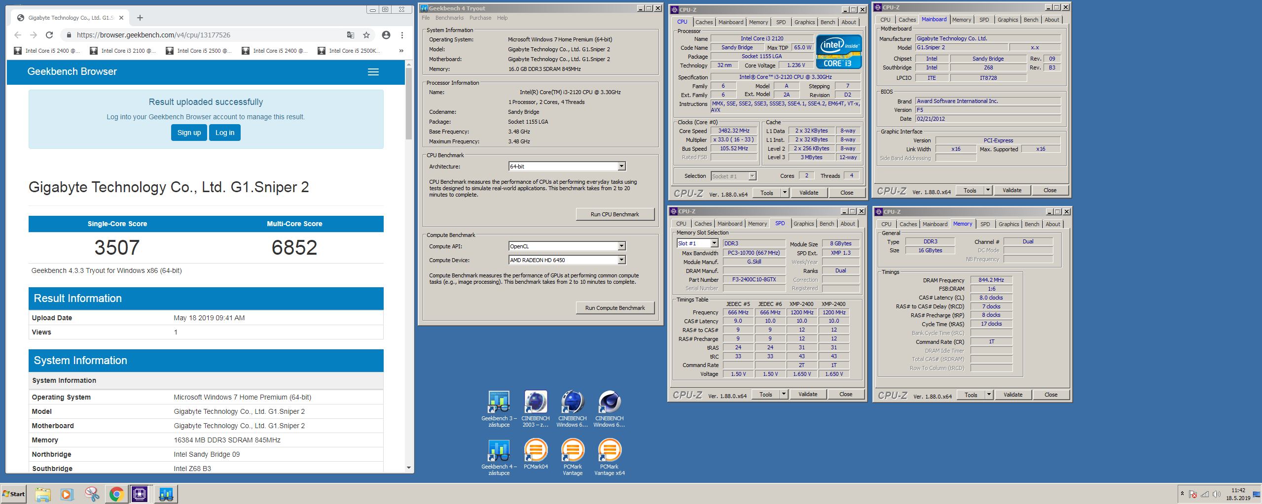Viewport: 1262px width, 504px height.
Task: Expand Tools dropdown arrow in CPU-Z Mainboard window
Action: (x=988, y=190)
